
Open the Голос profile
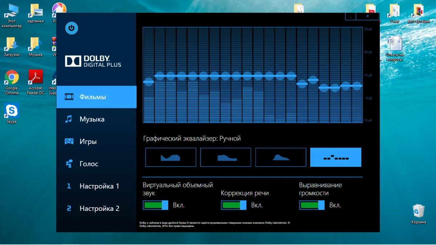96,164
